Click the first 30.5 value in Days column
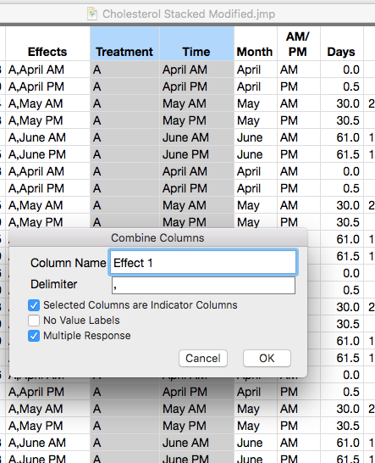 (341, 120)
